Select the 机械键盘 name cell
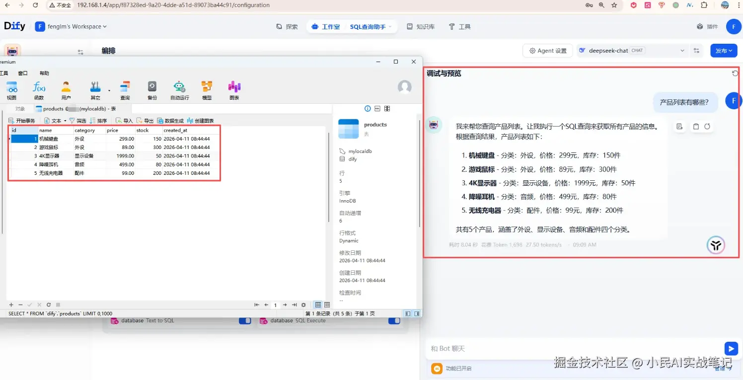The image size is (743, 380). 56,139
